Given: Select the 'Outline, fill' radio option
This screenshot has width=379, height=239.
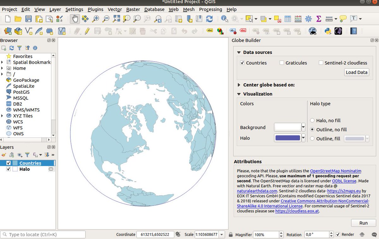Looking at the screenshot, I should click(312, 139).
